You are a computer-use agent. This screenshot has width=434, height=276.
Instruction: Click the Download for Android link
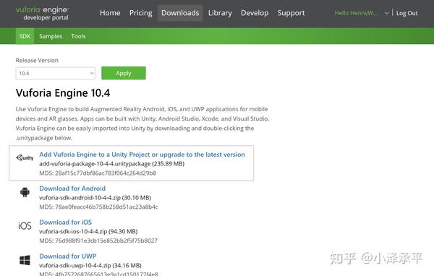72,189
